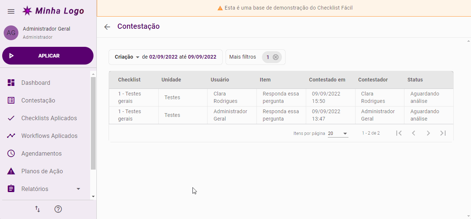Click the Administrador Geral profile avatar

point(11,33)
